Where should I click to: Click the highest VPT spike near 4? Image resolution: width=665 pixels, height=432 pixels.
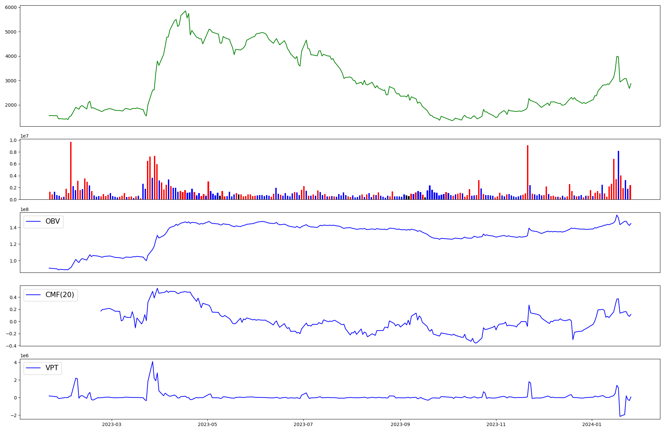click(x=153, y=362)
